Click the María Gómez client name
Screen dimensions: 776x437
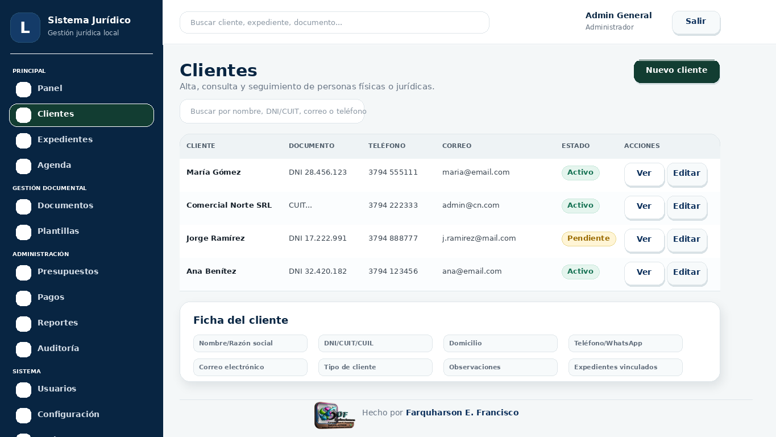point(214,172)
